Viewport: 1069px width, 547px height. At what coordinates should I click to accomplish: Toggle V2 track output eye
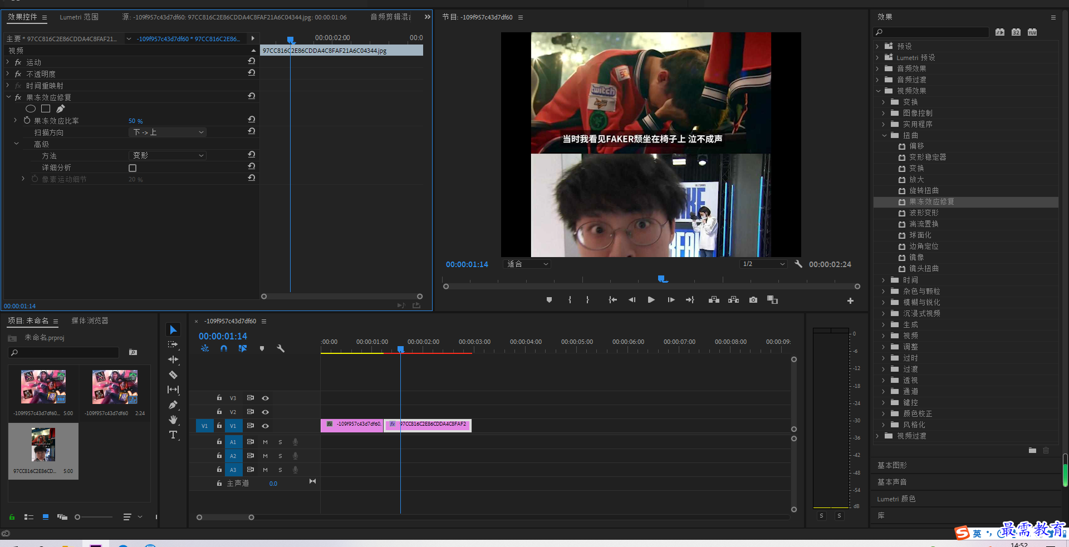(x=266, y=412)
